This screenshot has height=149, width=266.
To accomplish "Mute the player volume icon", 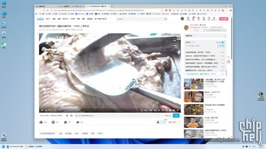I will 159,110.
